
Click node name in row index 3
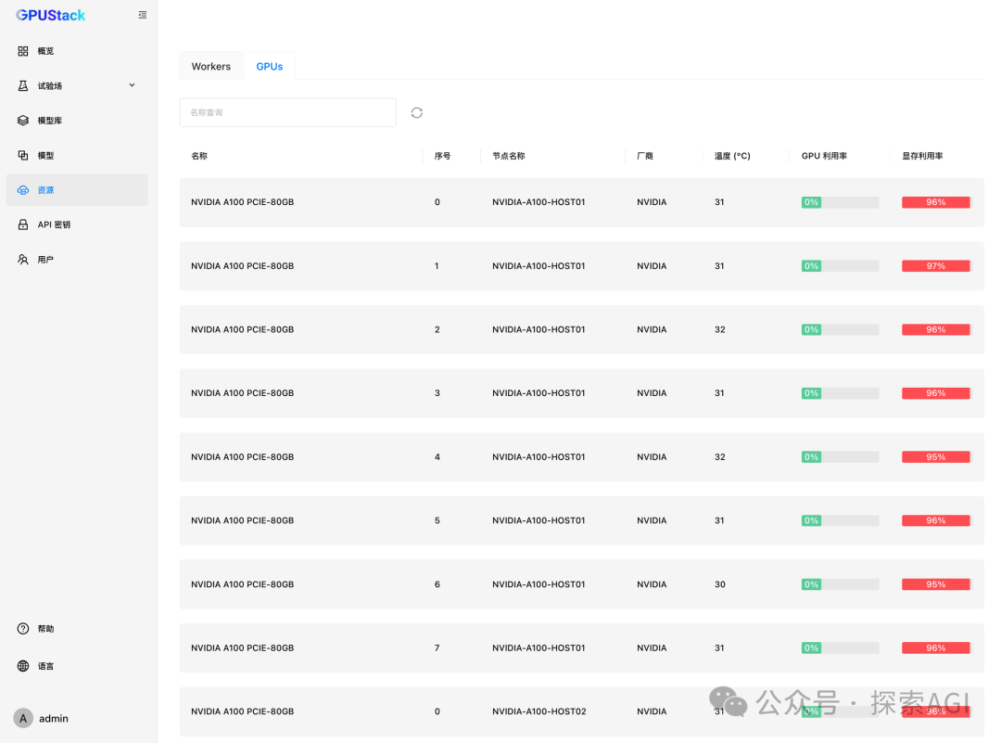pyautogui.click(x=539, y=393)
